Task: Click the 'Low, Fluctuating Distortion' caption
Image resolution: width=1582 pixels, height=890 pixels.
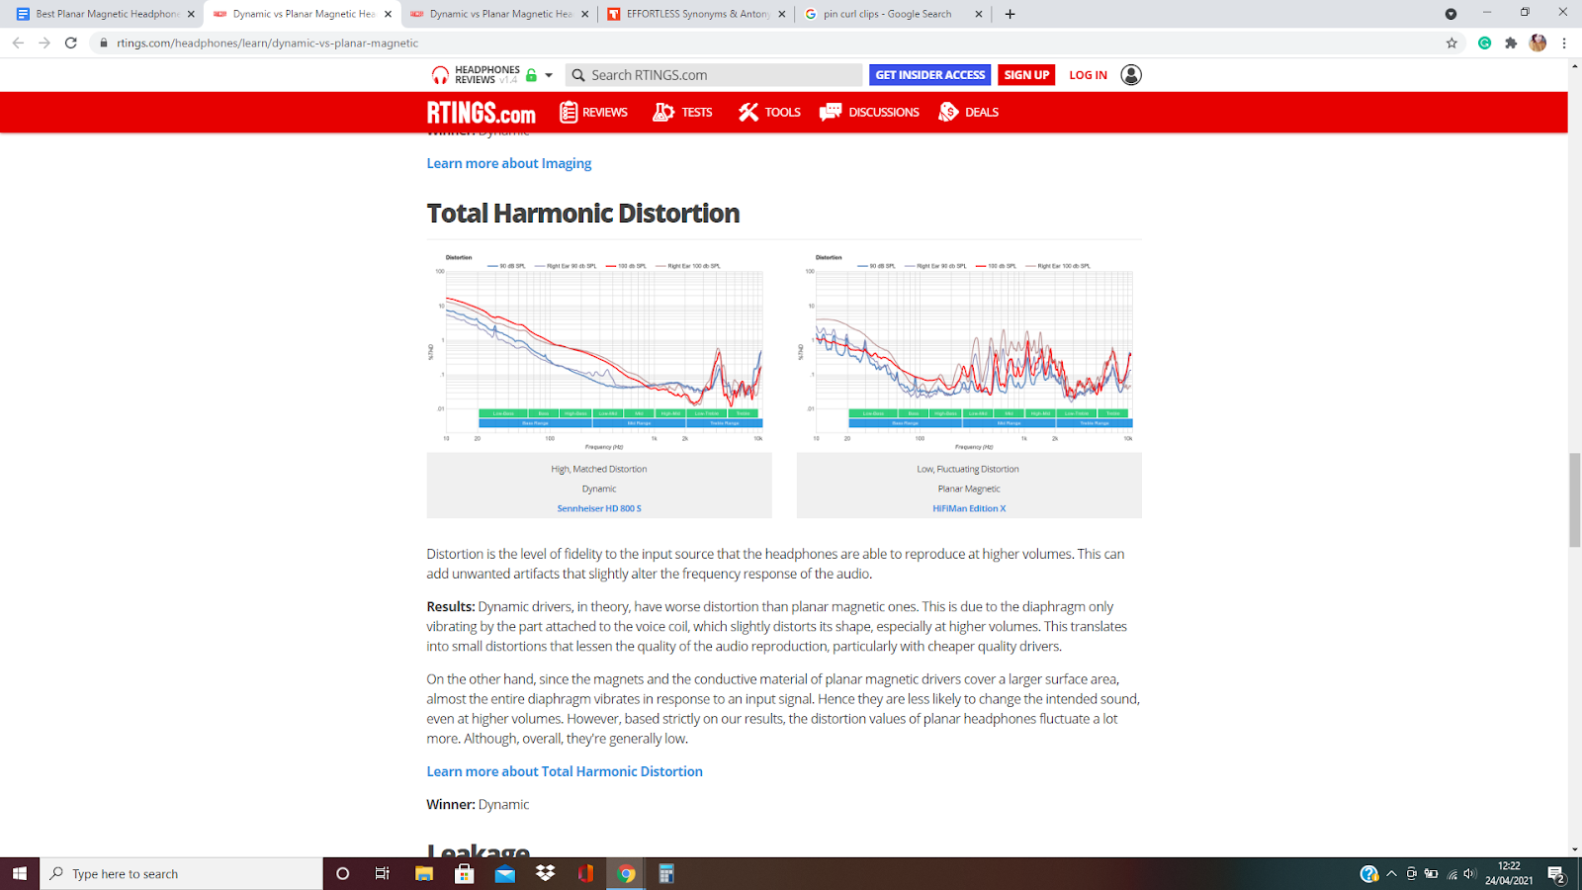Action: (x=968, y=469)
